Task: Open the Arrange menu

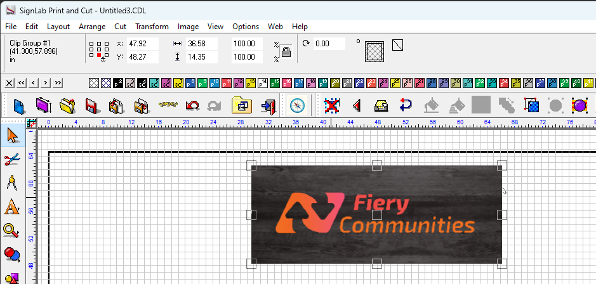Action: 92,27
